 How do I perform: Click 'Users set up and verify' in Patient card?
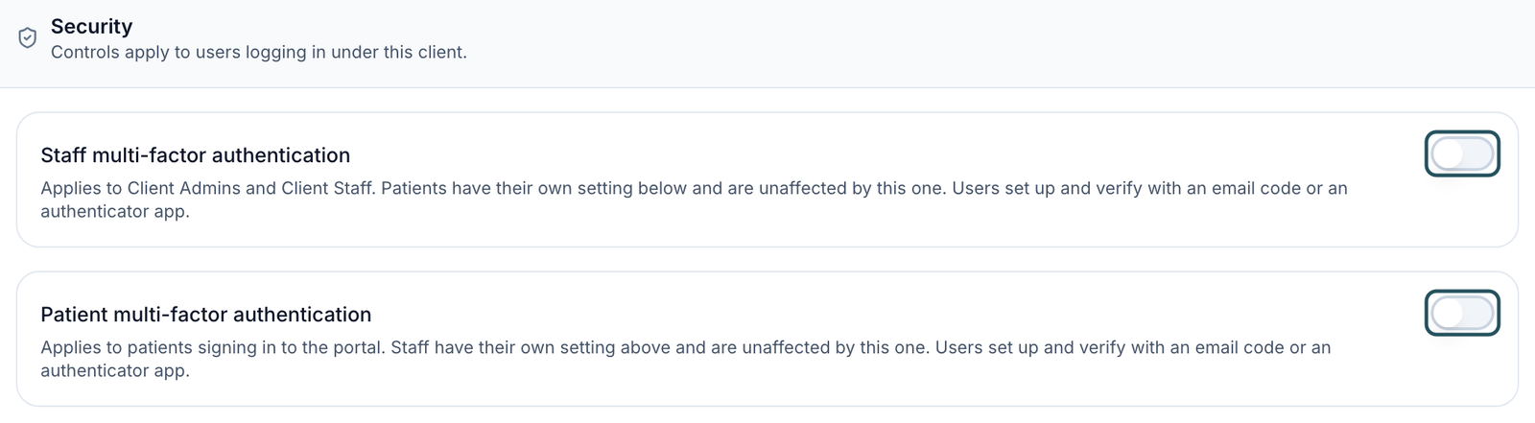pyautogui.click(x=1029, y=347)
